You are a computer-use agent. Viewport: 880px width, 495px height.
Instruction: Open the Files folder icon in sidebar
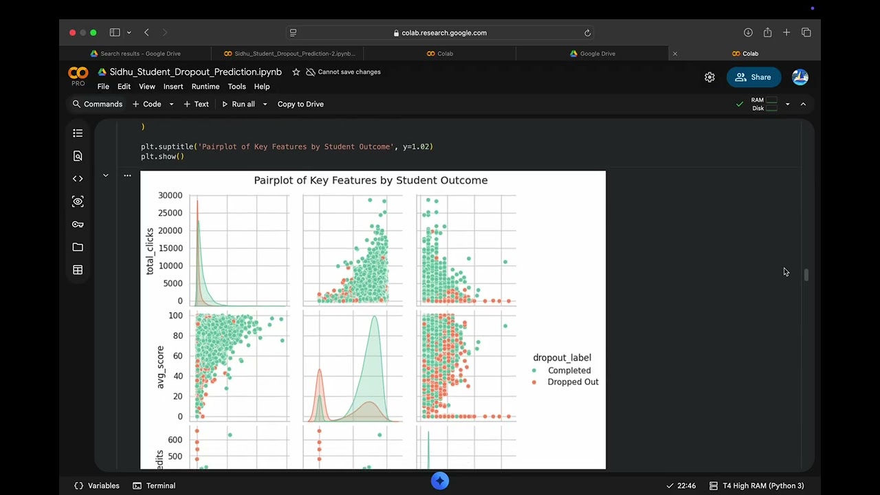(78, 247)
